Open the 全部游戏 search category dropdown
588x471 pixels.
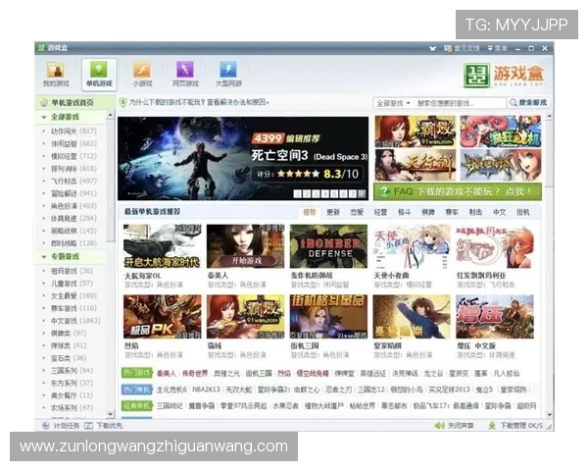[x=393, y=103]
